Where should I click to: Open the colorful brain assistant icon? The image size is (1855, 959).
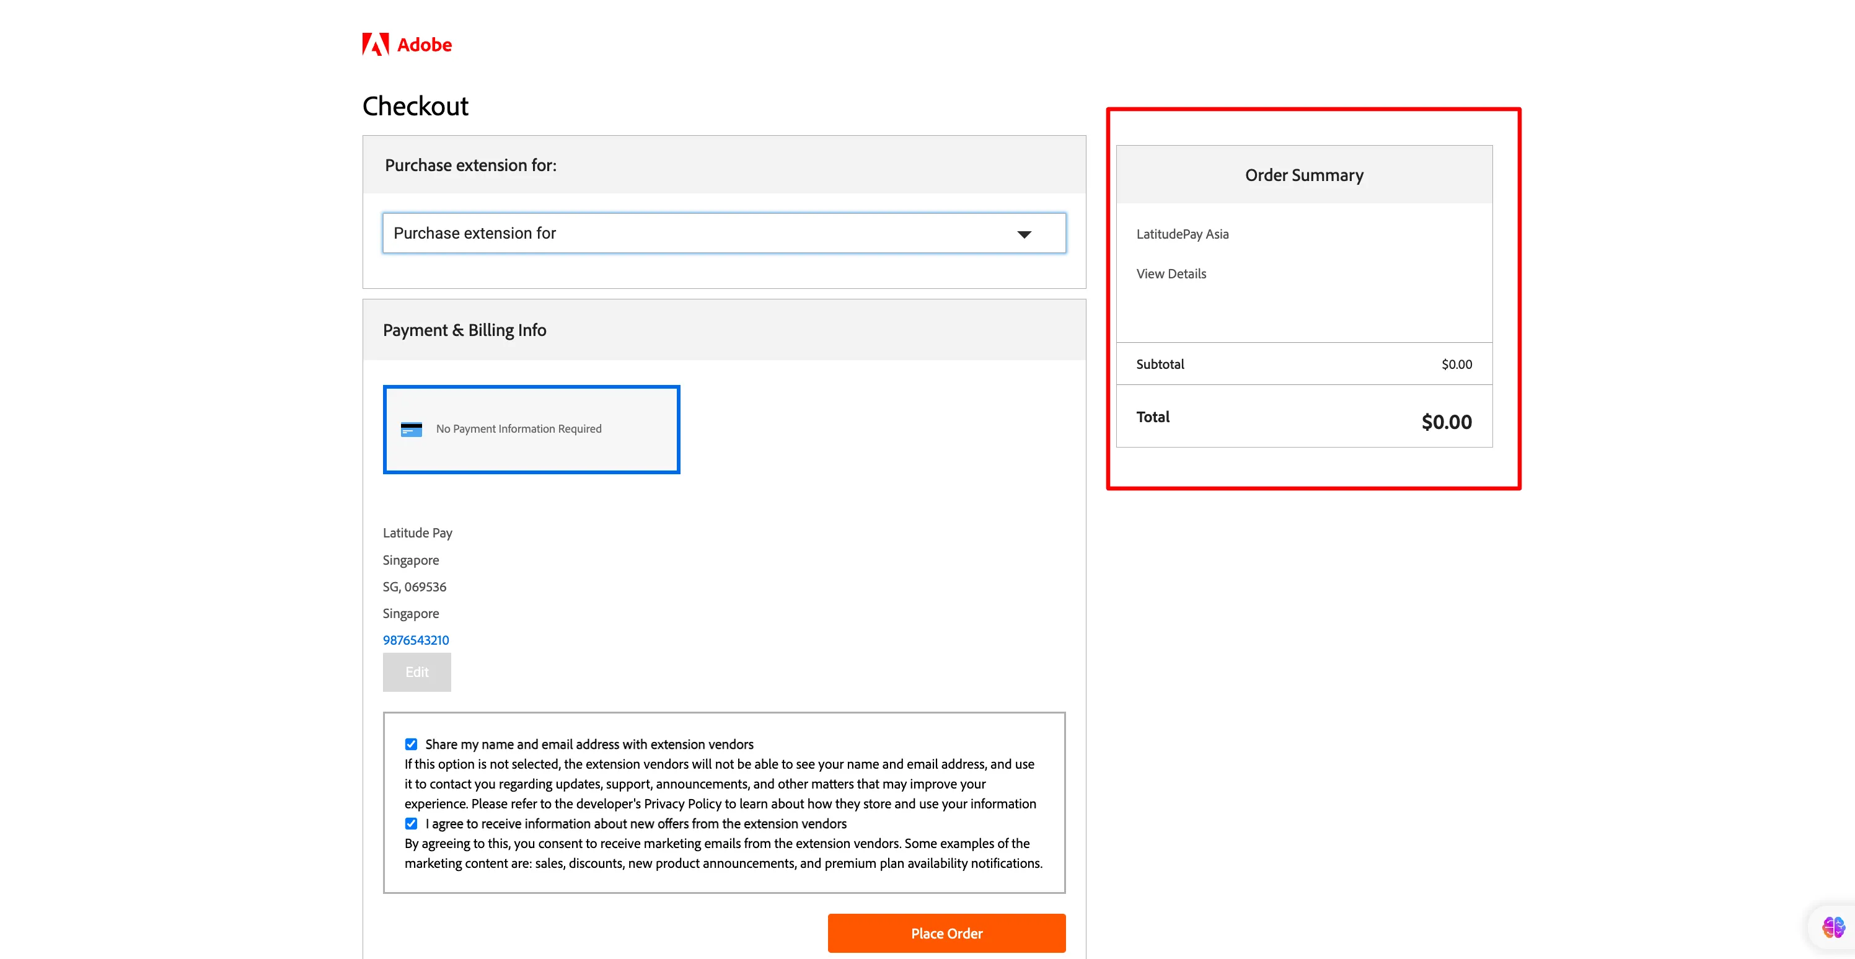pyautogui.click(x=1833, y=927)
